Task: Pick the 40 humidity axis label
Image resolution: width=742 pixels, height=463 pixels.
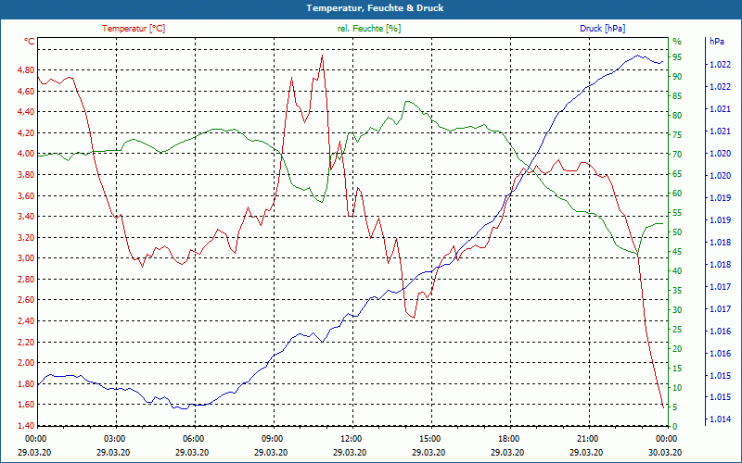Action: point(677,270)
